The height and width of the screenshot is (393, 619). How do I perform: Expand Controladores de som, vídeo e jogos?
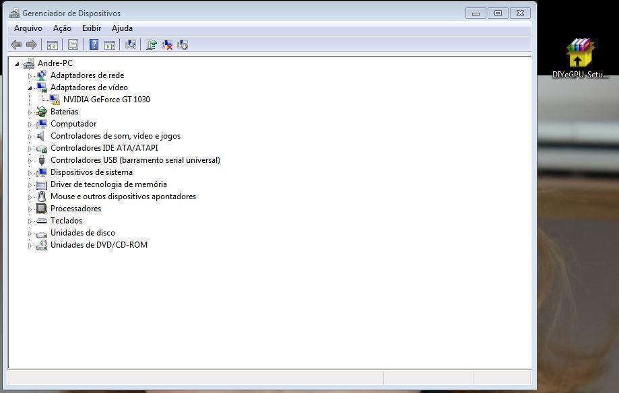(x=30, y=137)
